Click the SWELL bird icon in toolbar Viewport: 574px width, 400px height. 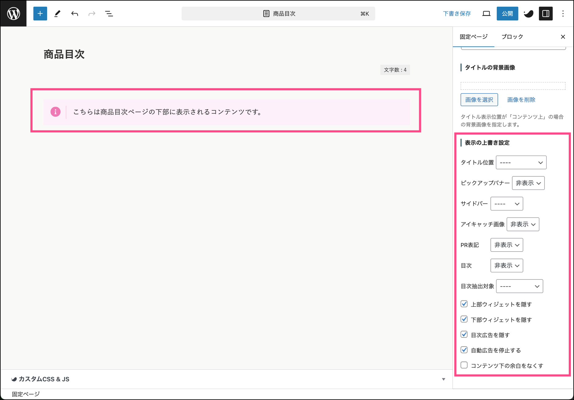pyautogui.click(x=529, y=13)
